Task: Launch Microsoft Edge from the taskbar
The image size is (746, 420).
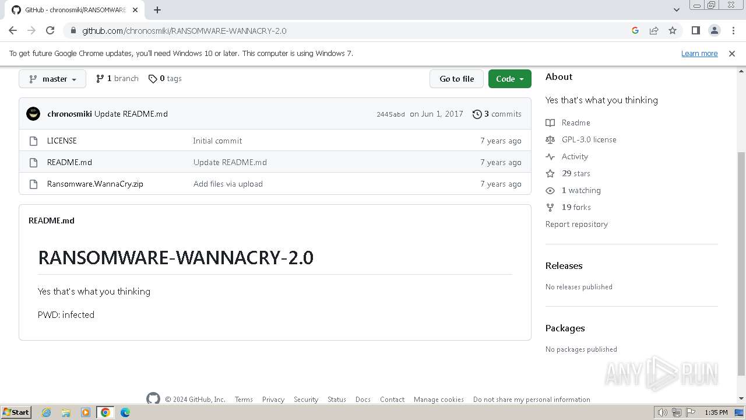Action: pyautogui.click(x=125, y=412)
